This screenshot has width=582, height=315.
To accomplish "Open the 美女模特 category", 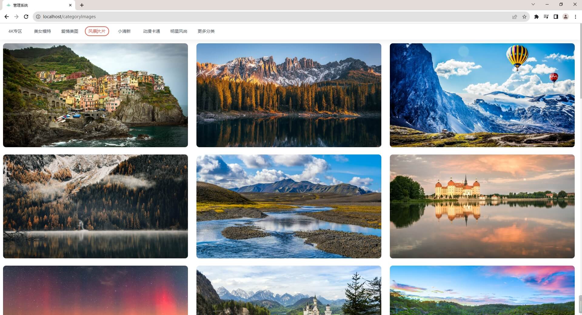I will 42,31.
